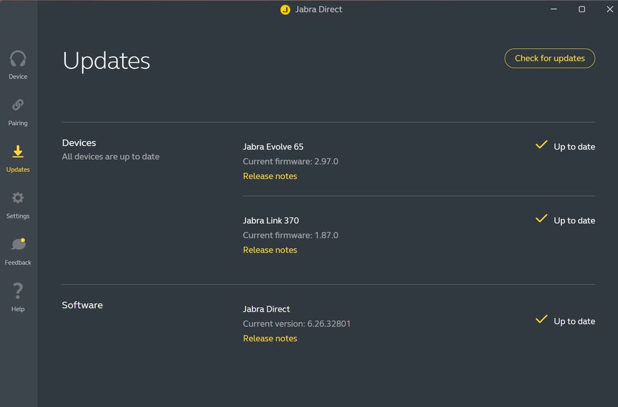Viewport: 618px width, 407px height.
Task: Open the Feedback speech bubble icon
Action: 18,245
